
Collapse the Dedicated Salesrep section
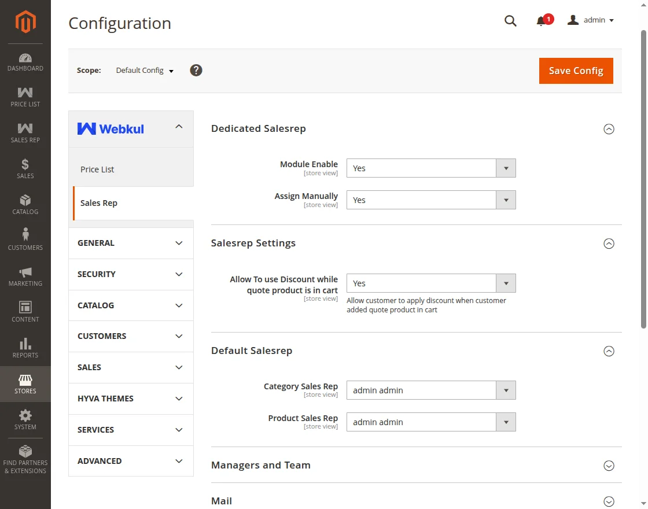(609, 129)
